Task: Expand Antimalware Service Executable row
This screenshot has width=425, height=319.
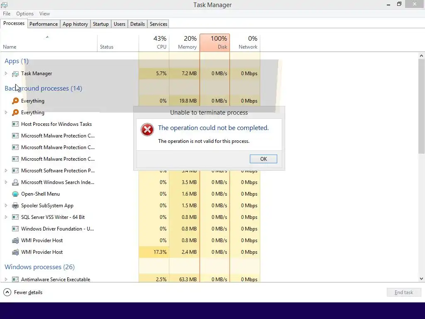Action: 6,279
